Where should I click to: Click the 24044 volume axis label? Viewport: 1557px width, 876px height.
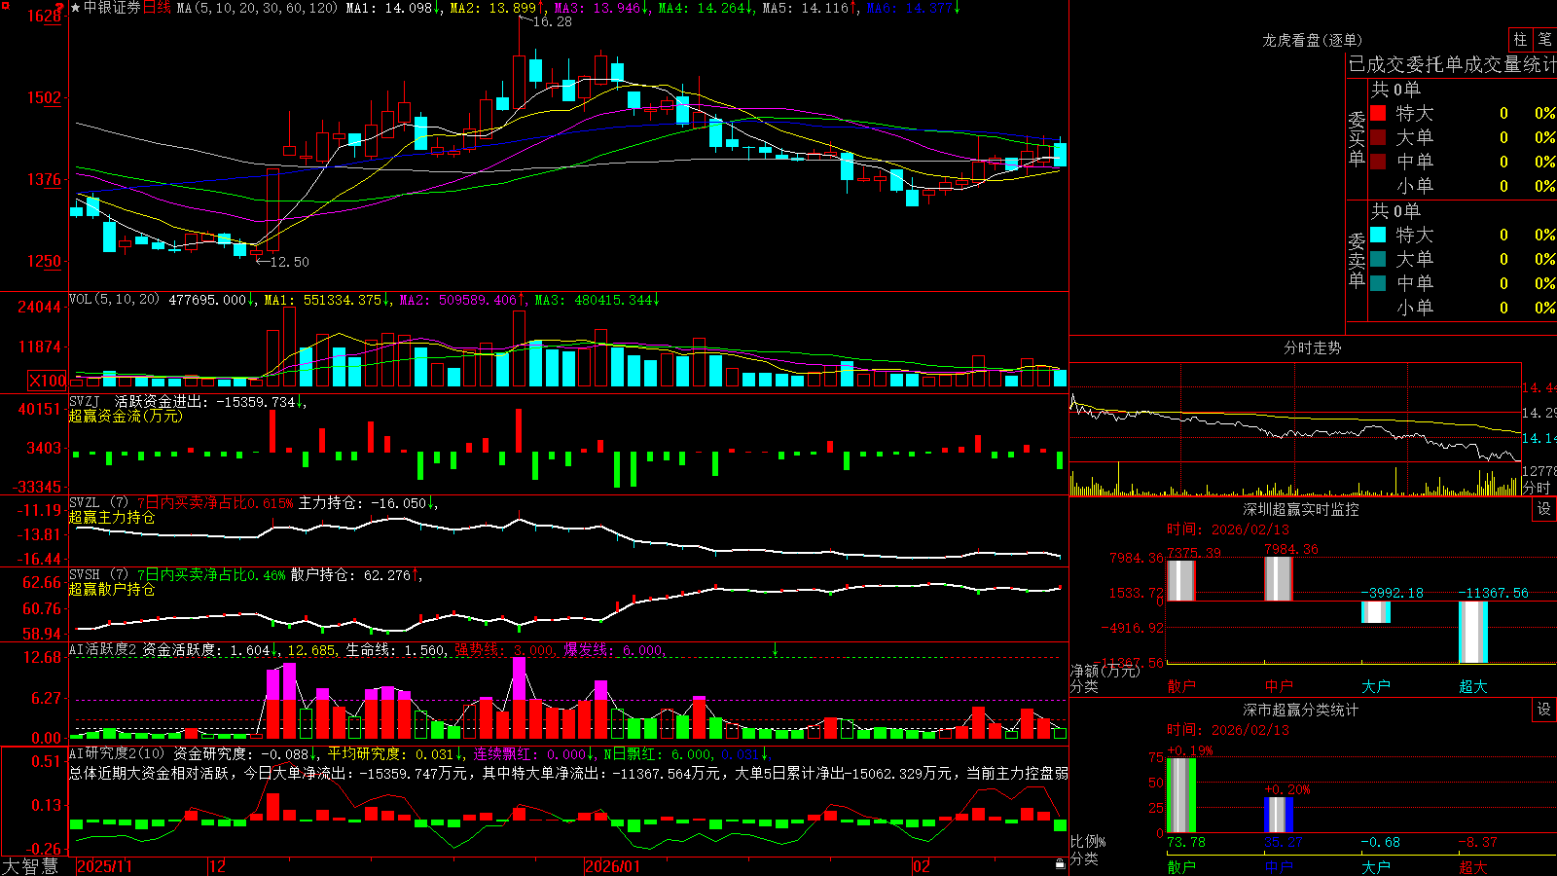(40, 307)
